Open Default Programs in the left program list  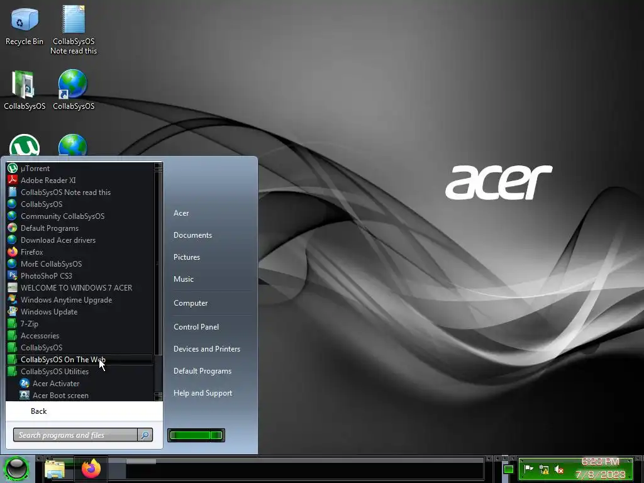pos(80,228)
